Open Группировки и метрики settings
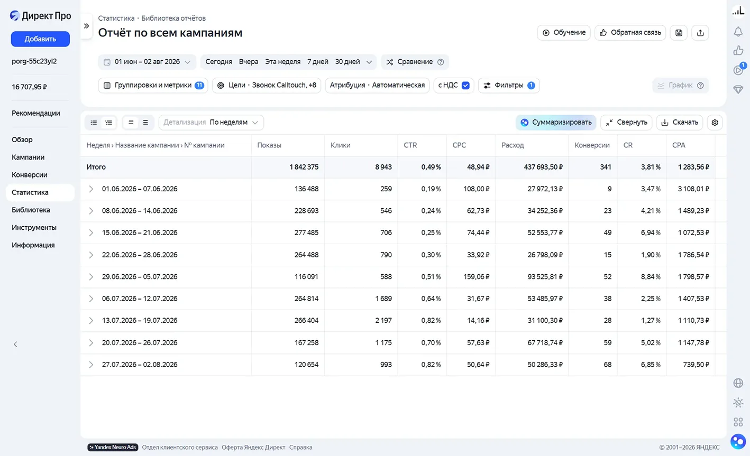This screenshot has height=456, width=750. (153, 86)
